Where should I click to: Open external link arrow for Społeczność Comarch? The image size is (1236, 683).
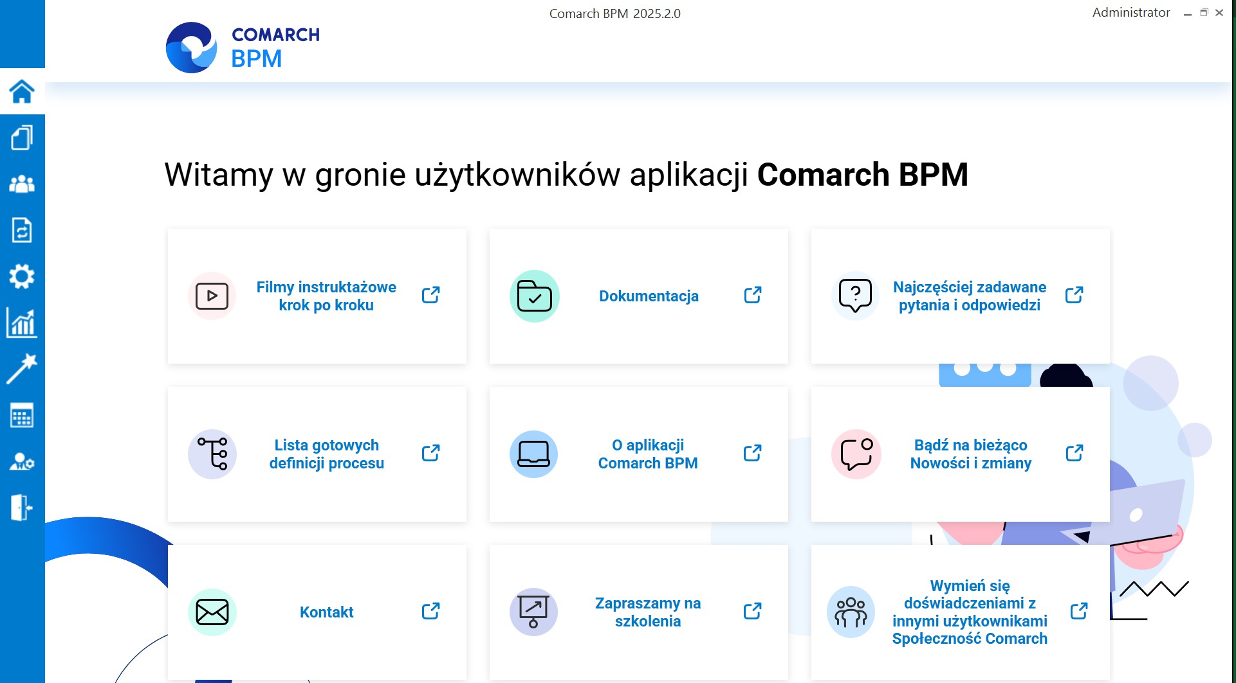pos(1079,611)
